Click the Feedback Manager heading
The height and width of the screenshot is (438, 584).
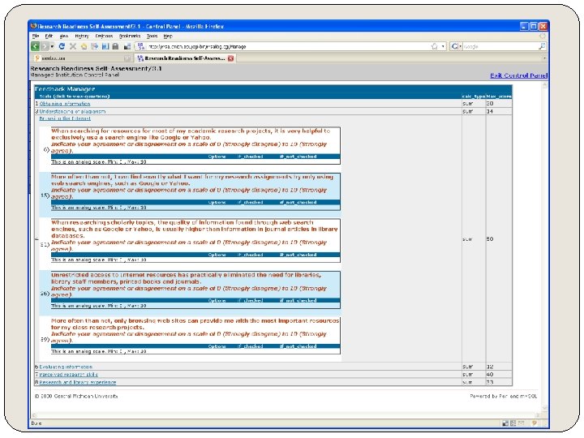65,89
